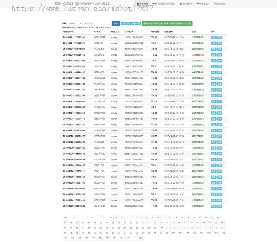
Task: Select amount ¥1.54 cell
Action: click(x=154, y=125)
